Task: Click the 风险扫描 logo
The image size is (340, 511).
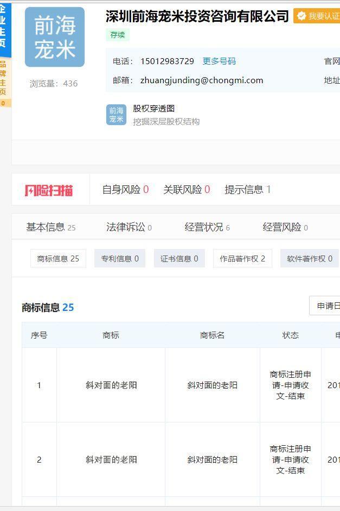Action: point(49,190)
